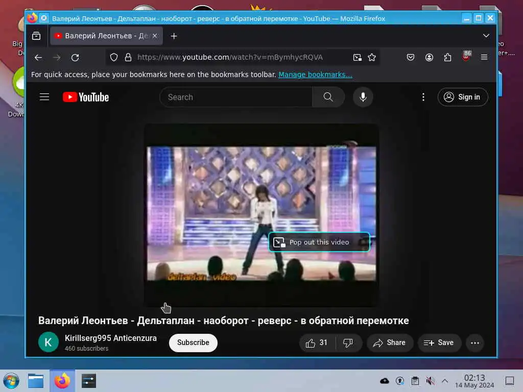This screenshot has height=392, width=523.
Task: Save page to Pocket
Action: [x=411, y=57]
